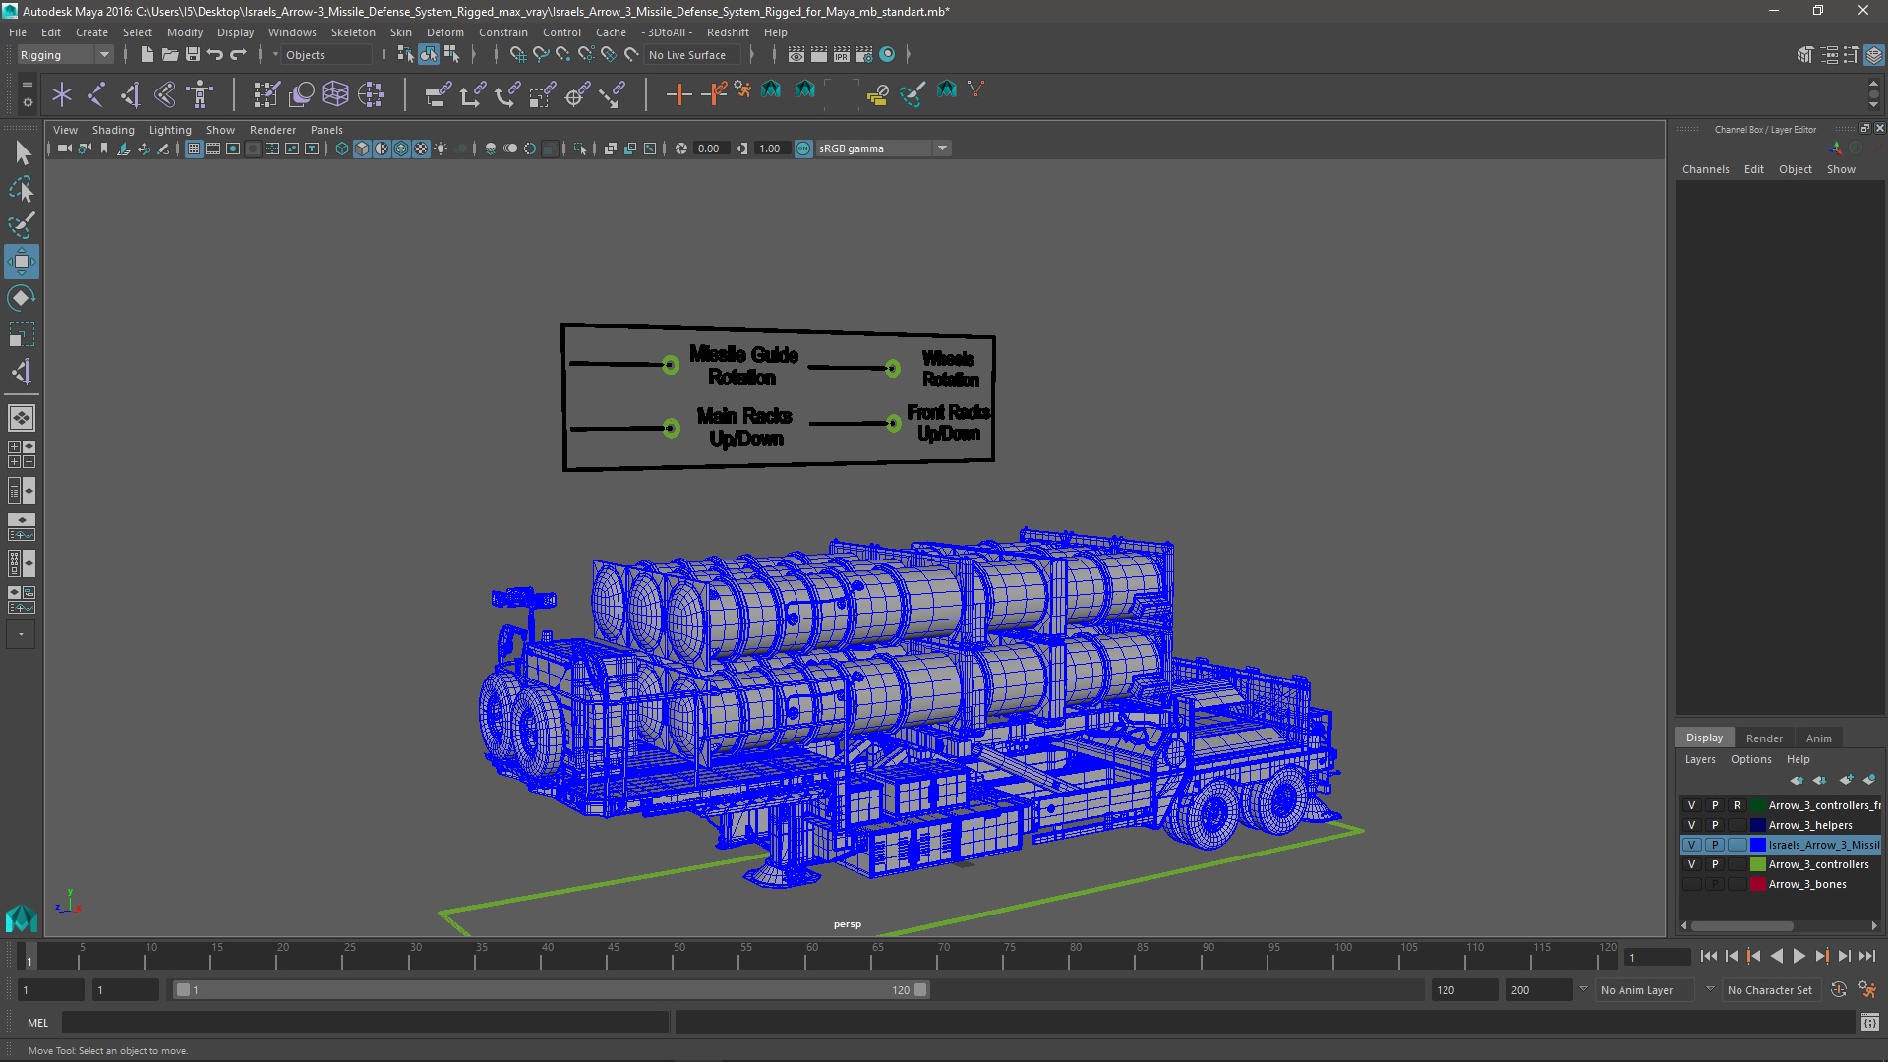This screenshot has height=1062, width=1888.
Task: Go to start of playback range
Action: point(1709,956)
